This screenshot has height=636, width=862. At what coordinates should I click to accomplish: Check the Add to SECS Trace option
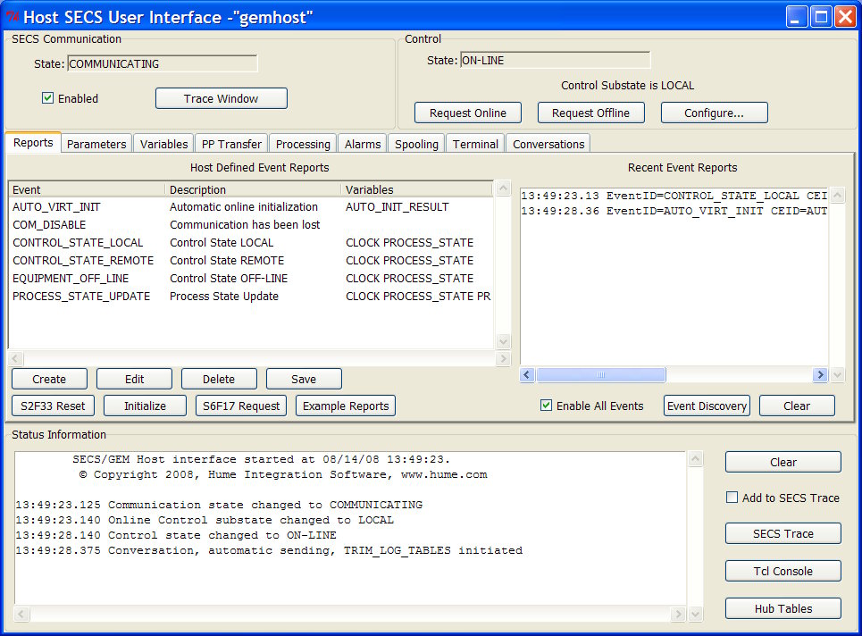[x=732, y=498]
